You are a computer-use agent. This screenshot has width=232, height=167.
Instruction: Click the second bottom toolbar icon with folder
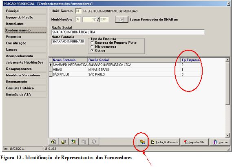click(x=64, y=142)
